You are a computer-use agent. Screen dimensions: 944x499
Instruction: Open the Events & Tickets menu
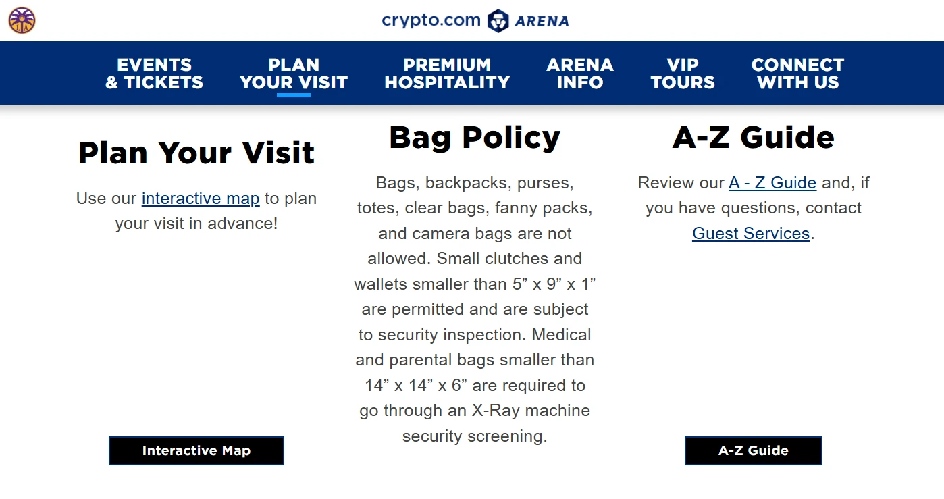tap(155, 74)
